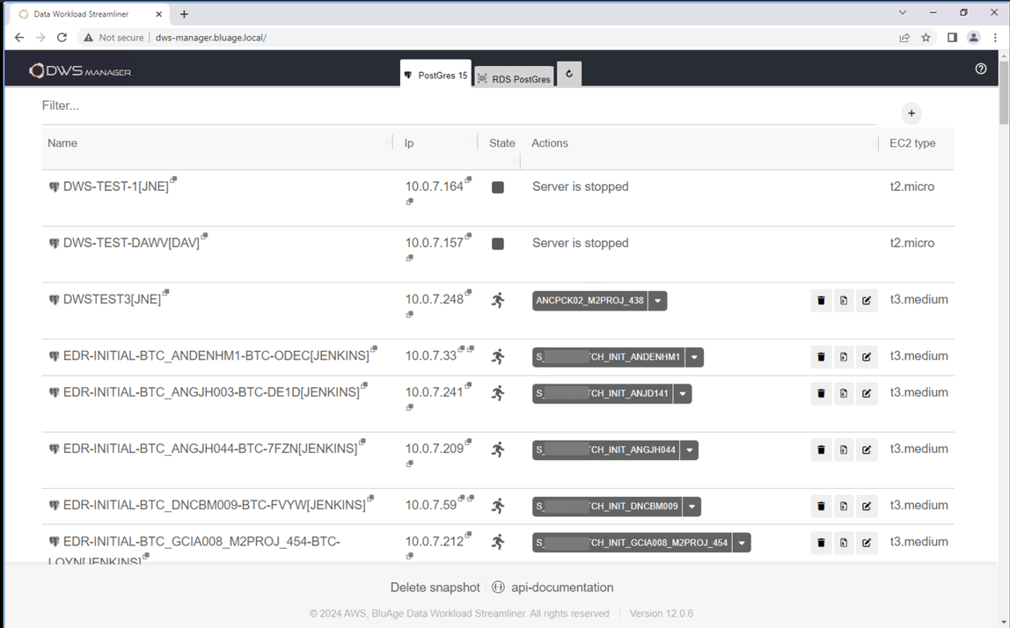This screenshot has height=628, width=1010.
Task: Delete the EDR-INITIAL-BTC_GCIA008_M2PROJ server
Action: click(x=821, y=543)
